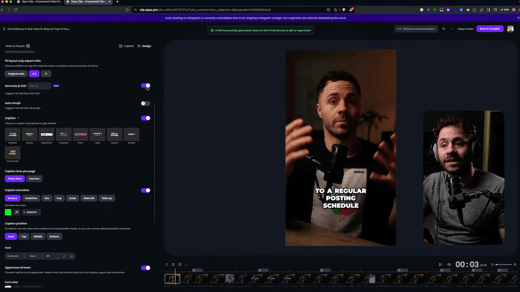Image resolution: width=520 pixels, height=292 pixels.
Task: Open a new browser tab
Action: click(x=117, y=2)
